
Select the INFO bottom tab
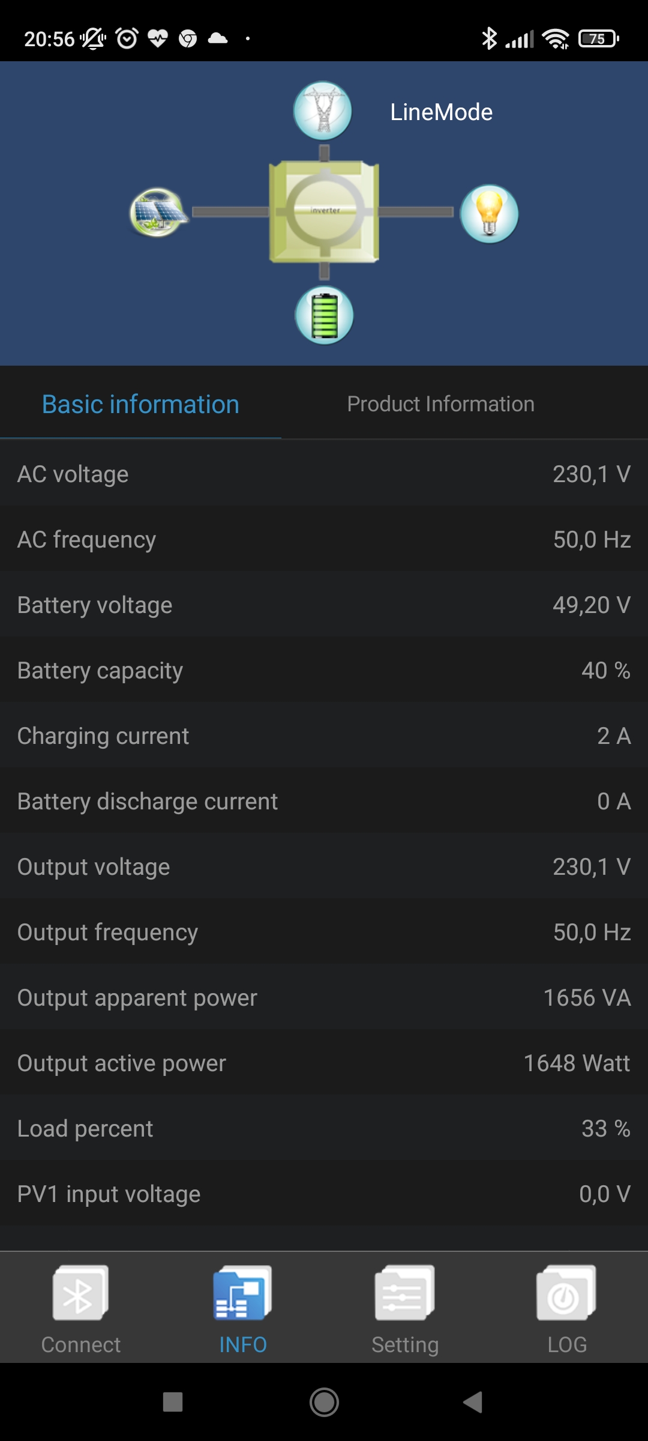pos(243,1309)
